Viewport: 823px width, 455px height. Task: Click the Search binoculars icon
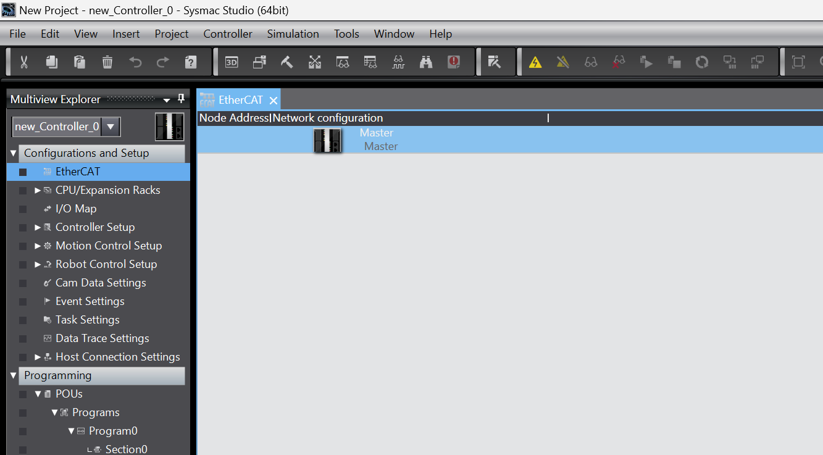426,62
